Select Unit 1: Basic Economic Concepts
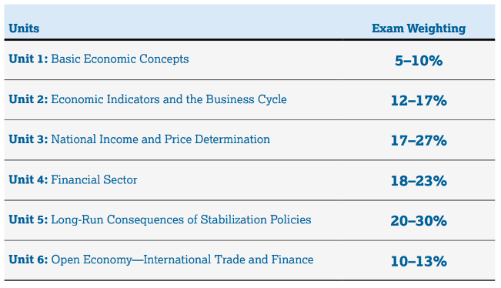 coord(99,59)
